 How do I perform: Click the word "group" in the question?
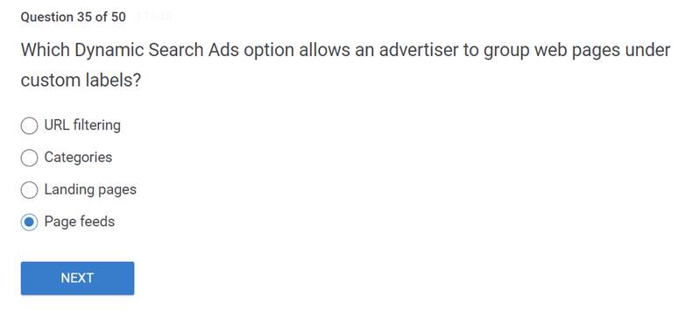coord(507,52)
